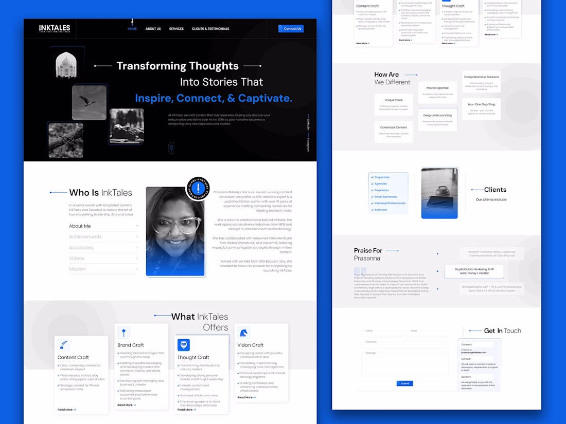Click Read More on Brand Craft card
This screenshot has height=424, width=566.
pyautogui.click(x=127, y=405)
